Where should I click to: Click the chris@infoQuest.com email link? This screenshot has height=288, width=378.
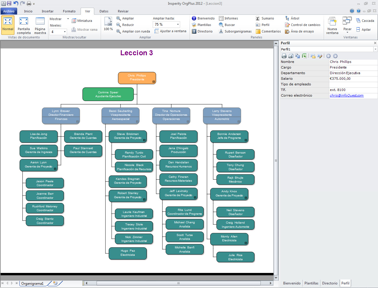coord(346,95)
